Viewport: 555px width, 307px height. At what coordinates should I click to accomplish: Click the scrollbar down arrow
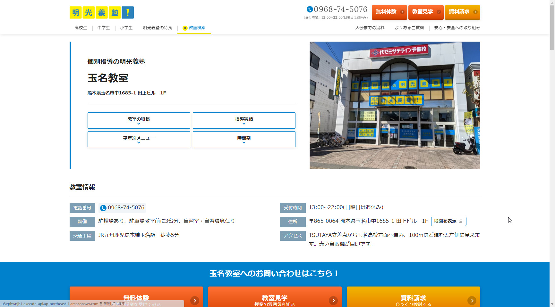click(x=552, y=304)
